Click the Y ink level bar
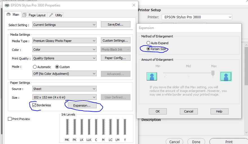Screen dimensions: 248x144 point(125,127)
